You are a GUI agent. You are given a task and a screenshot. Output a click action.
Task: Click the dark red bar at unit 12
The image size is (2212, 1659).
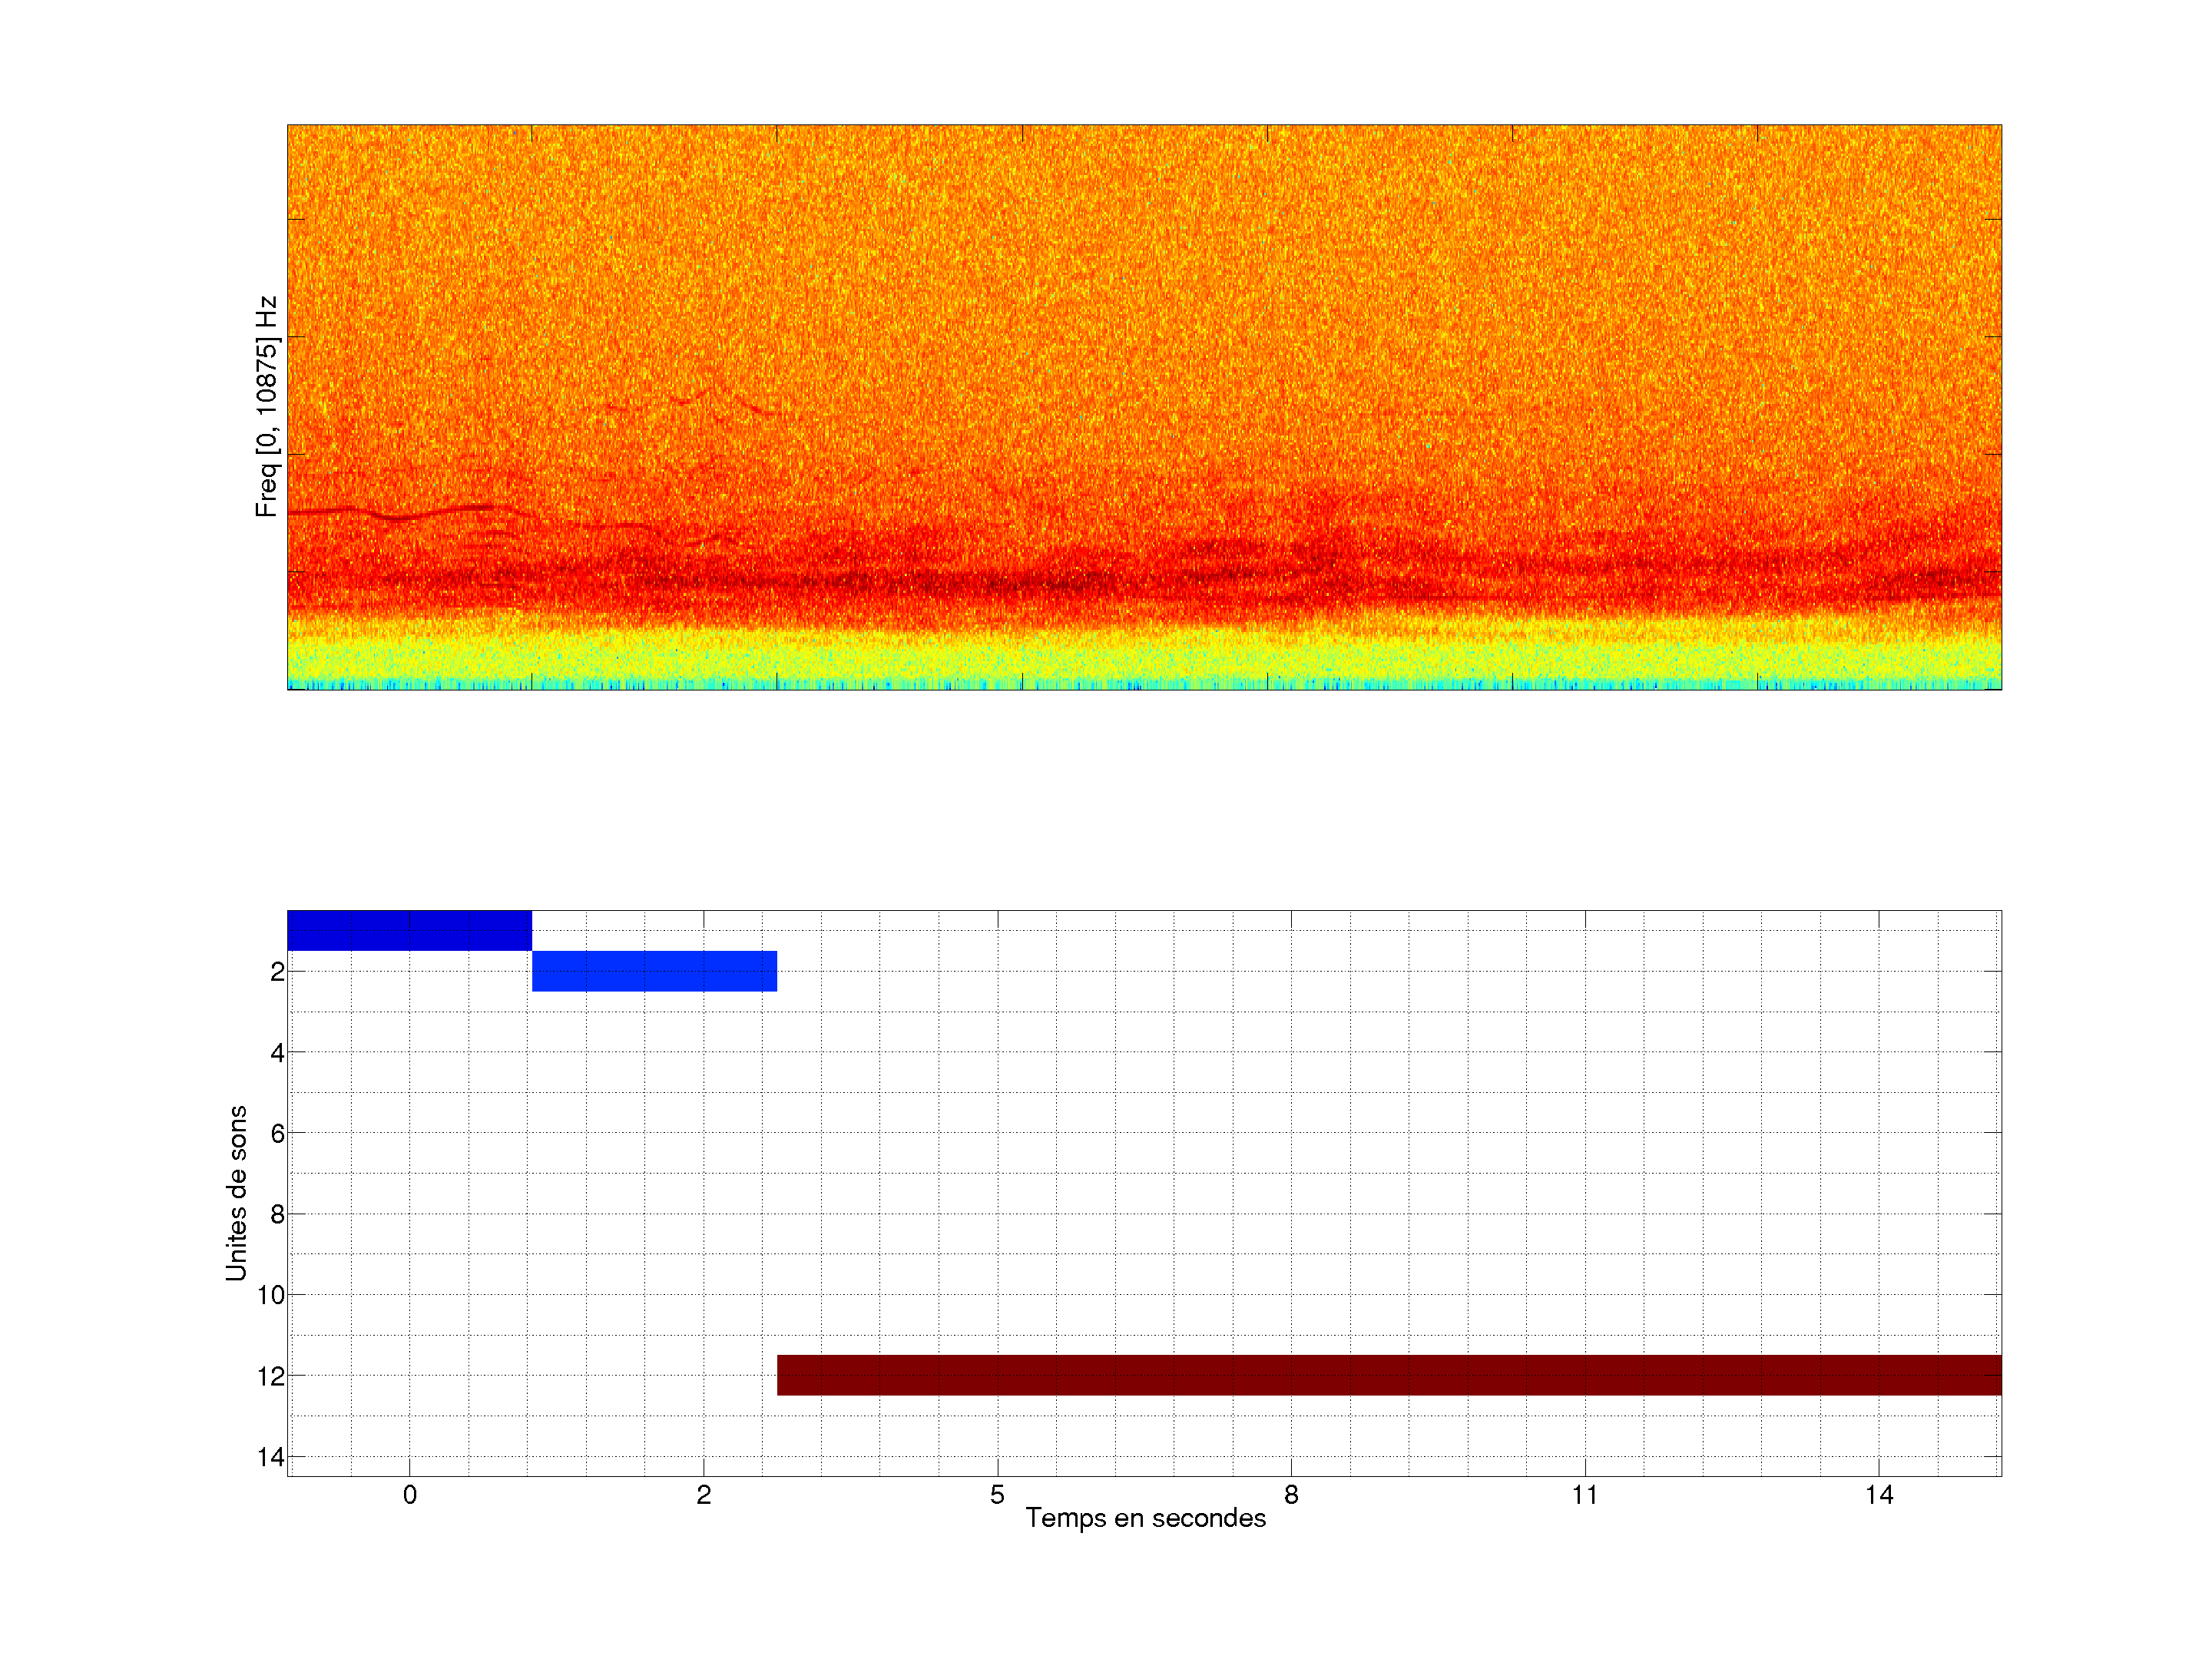point(1388,1375)
